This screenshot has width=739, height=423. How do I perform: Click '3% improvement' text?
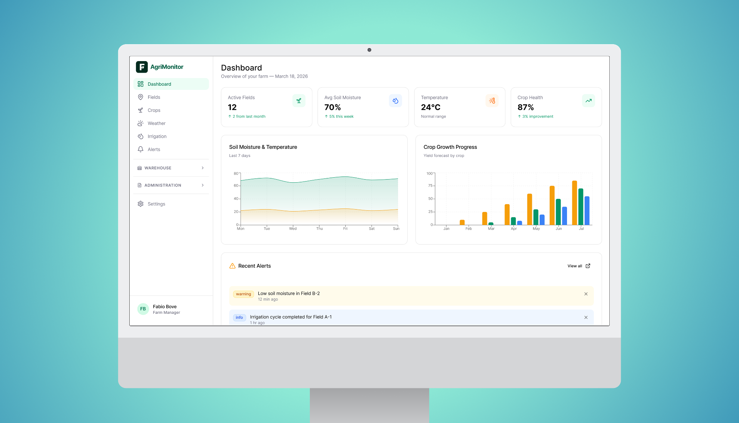538,117
